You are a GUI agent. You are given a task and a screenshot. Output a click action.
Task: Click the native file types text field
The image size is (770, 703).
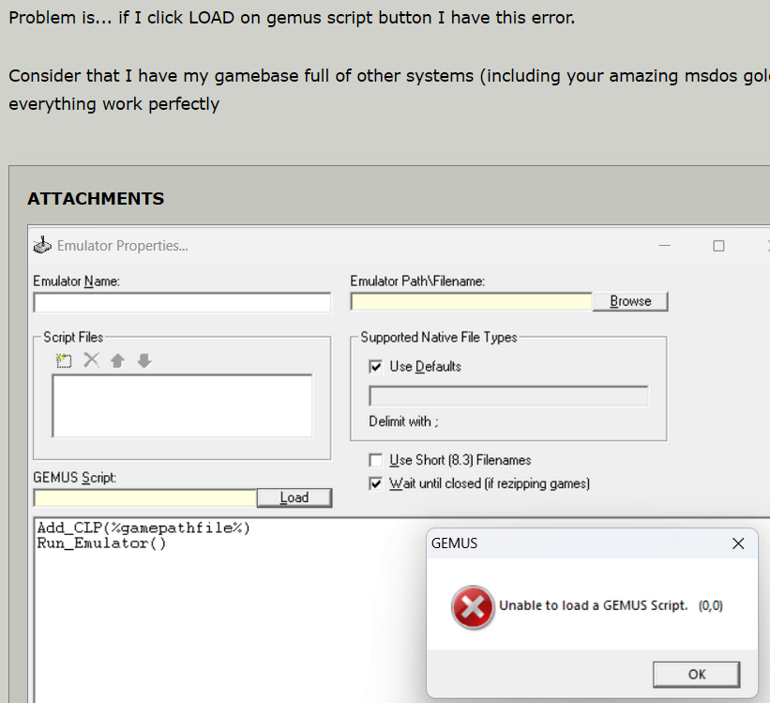pos(508,396)
